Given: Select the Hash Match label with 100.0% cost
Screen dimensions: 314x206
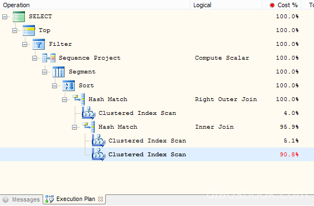Looking at the screenshot, I should (x=108, y=99).
